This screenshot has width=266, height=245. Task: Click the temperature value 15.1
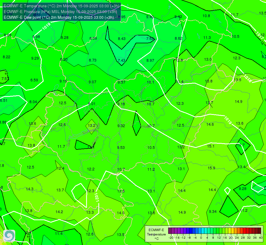211,146
